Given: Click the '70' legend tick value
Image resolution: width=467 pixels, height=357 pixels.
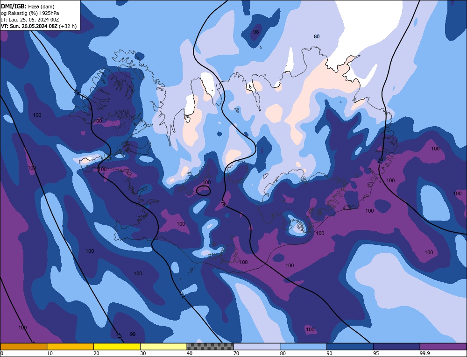Looking at the screenshot, I should 236,353.
